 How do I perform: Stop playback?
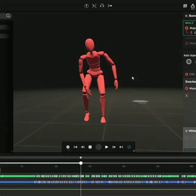coord(90,147)
